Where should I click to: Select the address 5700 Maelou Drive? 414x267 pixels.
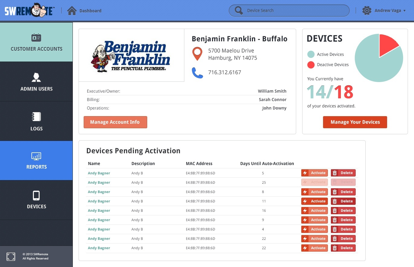pos(231,51)
